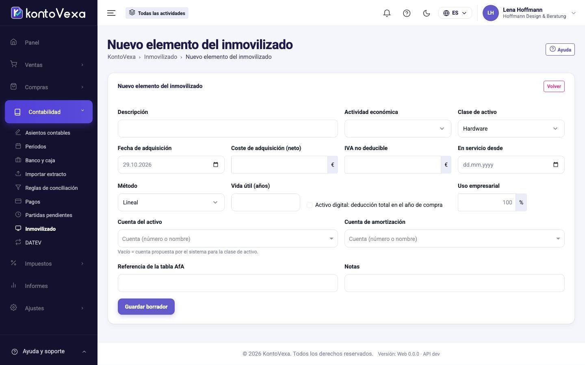Click the Volver button
Screen dimensions: 585x365
(x=554, y=86)
